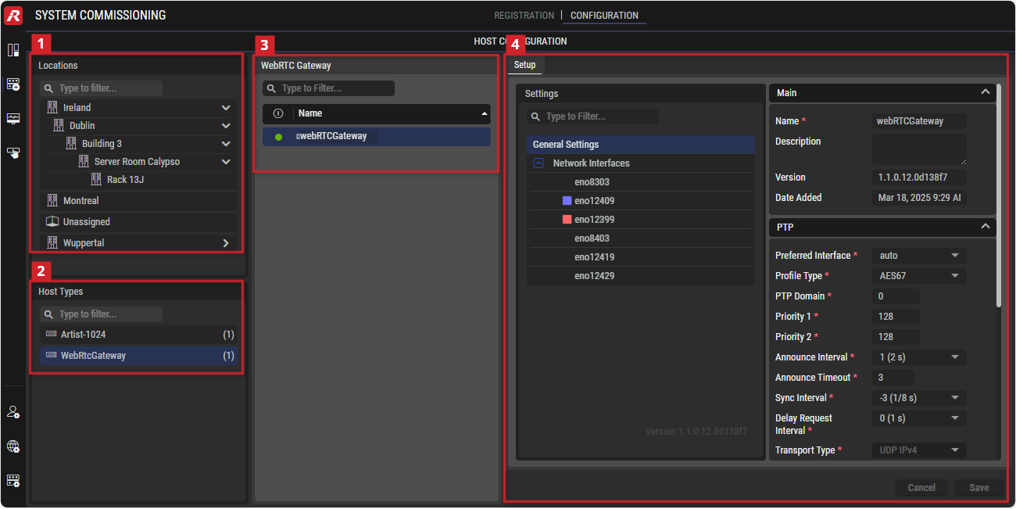This screenshot has width=1016, height=509.
Task: Expand the Wuppertal location node
Action: pos(226,242)
